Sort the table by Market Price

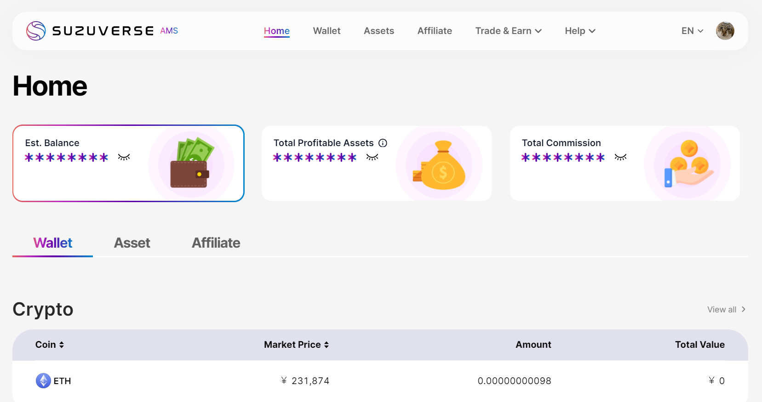[296, 345]
